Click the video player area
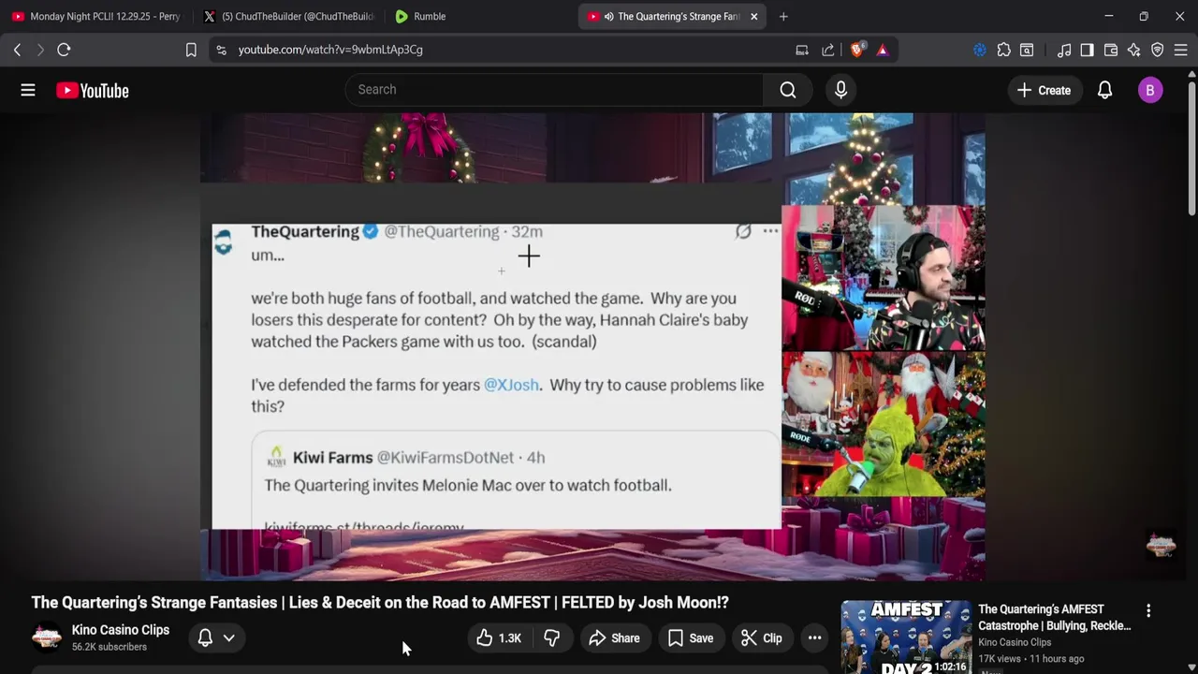The image size is (1198, 674). tap(592, 346)
